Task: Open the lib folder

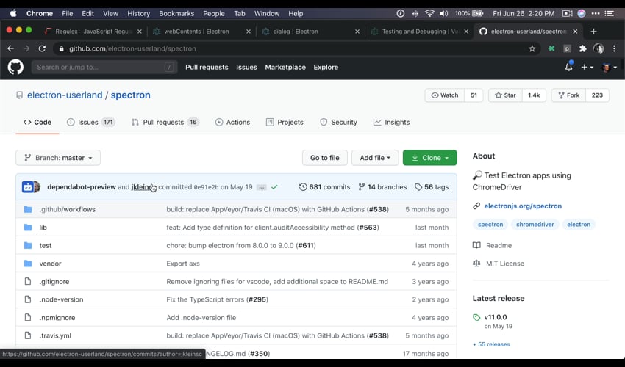Action: pyautogui.click(x=43, y=228)
